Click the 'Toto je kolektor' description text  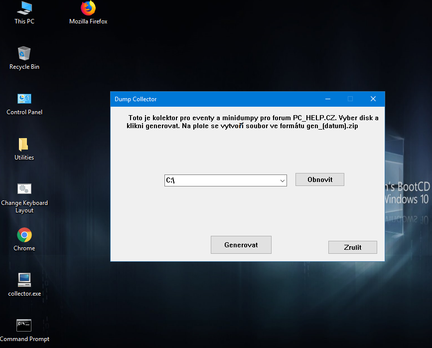click(x=252, y=122)
